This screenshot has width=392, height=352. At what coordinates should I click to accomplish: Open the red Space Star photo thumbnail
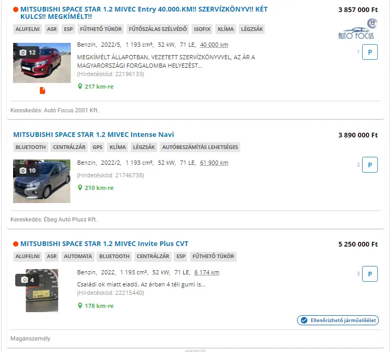point(42,63)
